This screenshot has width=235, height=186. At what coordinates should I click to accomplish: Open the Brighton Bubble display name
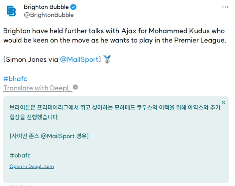coord(46,7)
